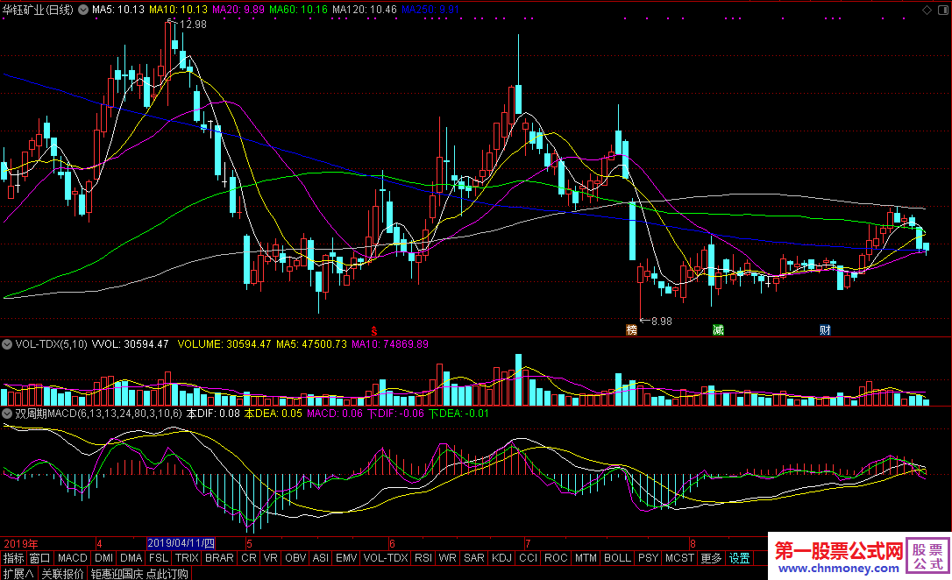Switch to the OBV indicator
Image resolution: width=952 pixels, height=580 pixels.
[295, 558]
